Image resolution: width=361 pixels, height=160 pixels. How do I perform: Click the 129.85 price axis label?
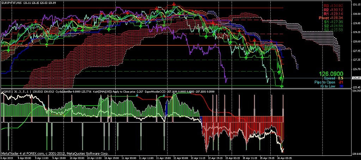point(356,23)
